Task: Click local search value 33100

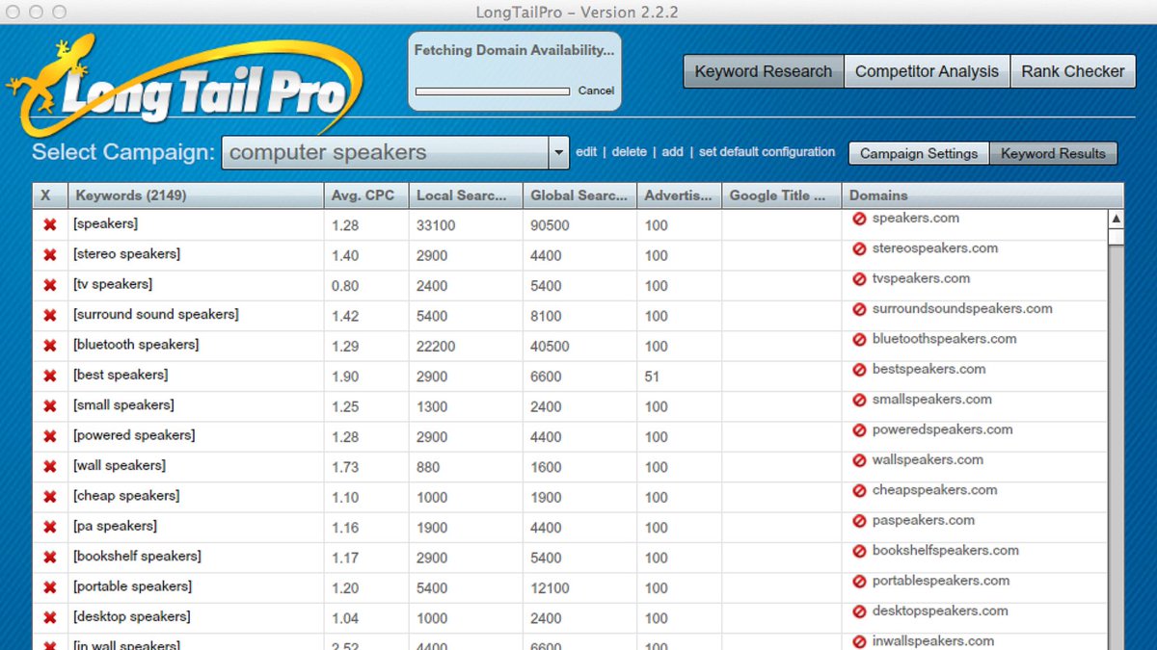Action: click(436, 225)
